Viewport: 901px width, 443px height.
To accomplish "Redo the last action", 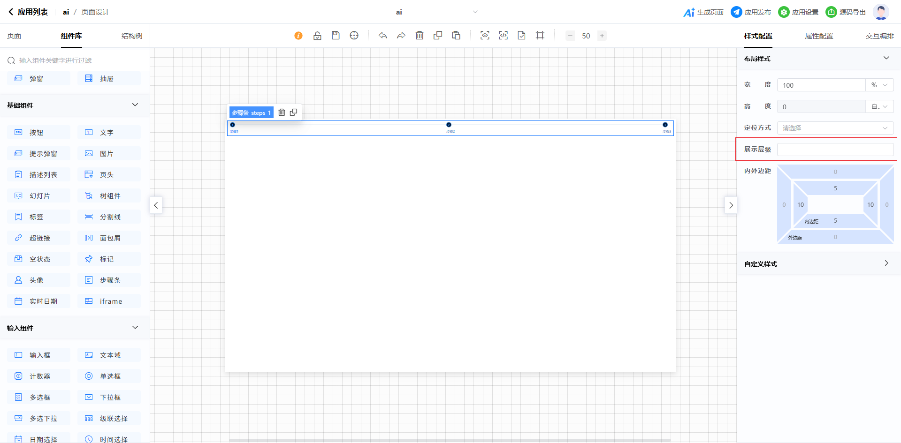I will click(401, 36).
